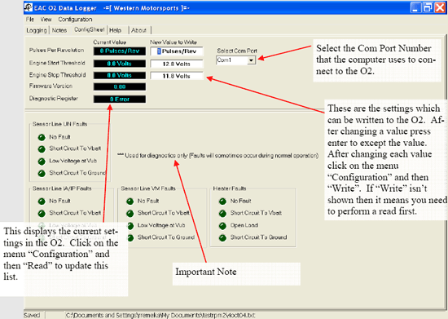Click the Heater Faults heading
This screenshot has width=448, height=319.
[230, 188]
